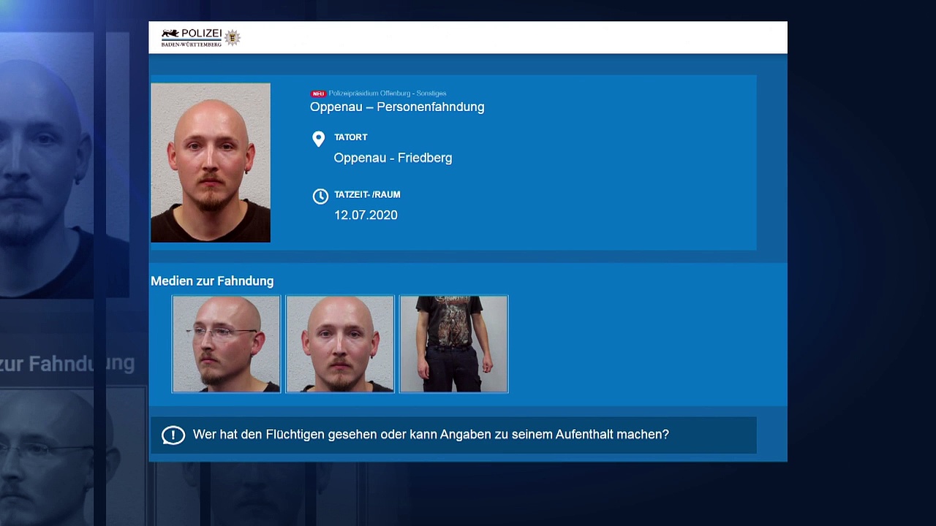
Task: Click the date 12.07.2020
Action: tap(366, 216)
